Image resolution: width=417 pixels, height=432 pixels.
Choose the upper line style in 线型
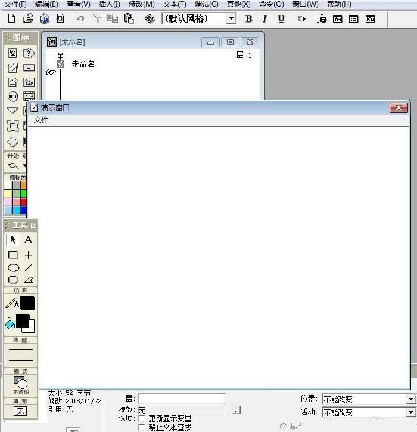coord(21,349)
